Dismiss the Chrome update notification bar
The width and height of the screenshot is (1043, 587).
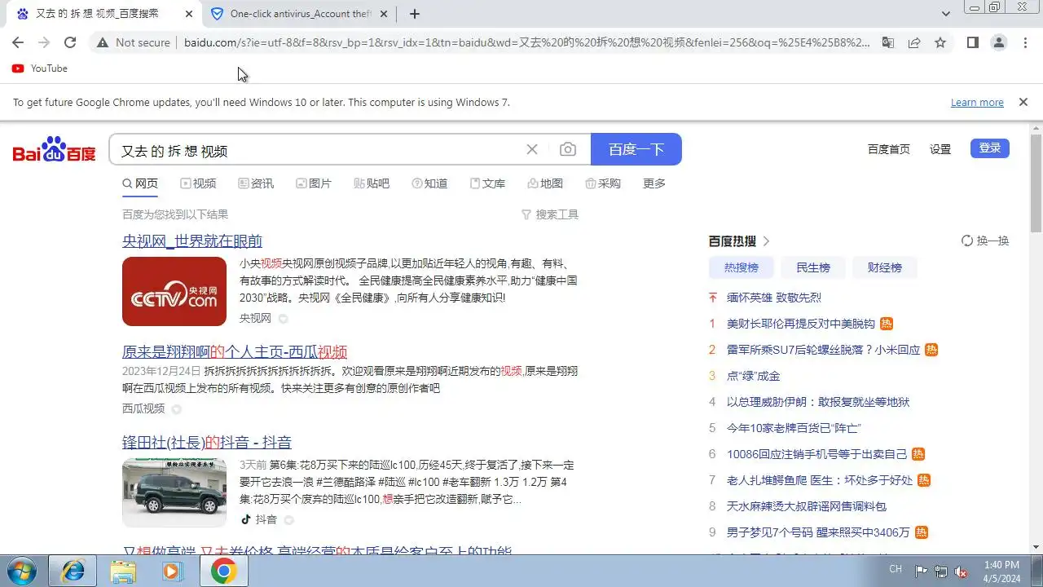pyautogui.click(x=1023, y=102)
